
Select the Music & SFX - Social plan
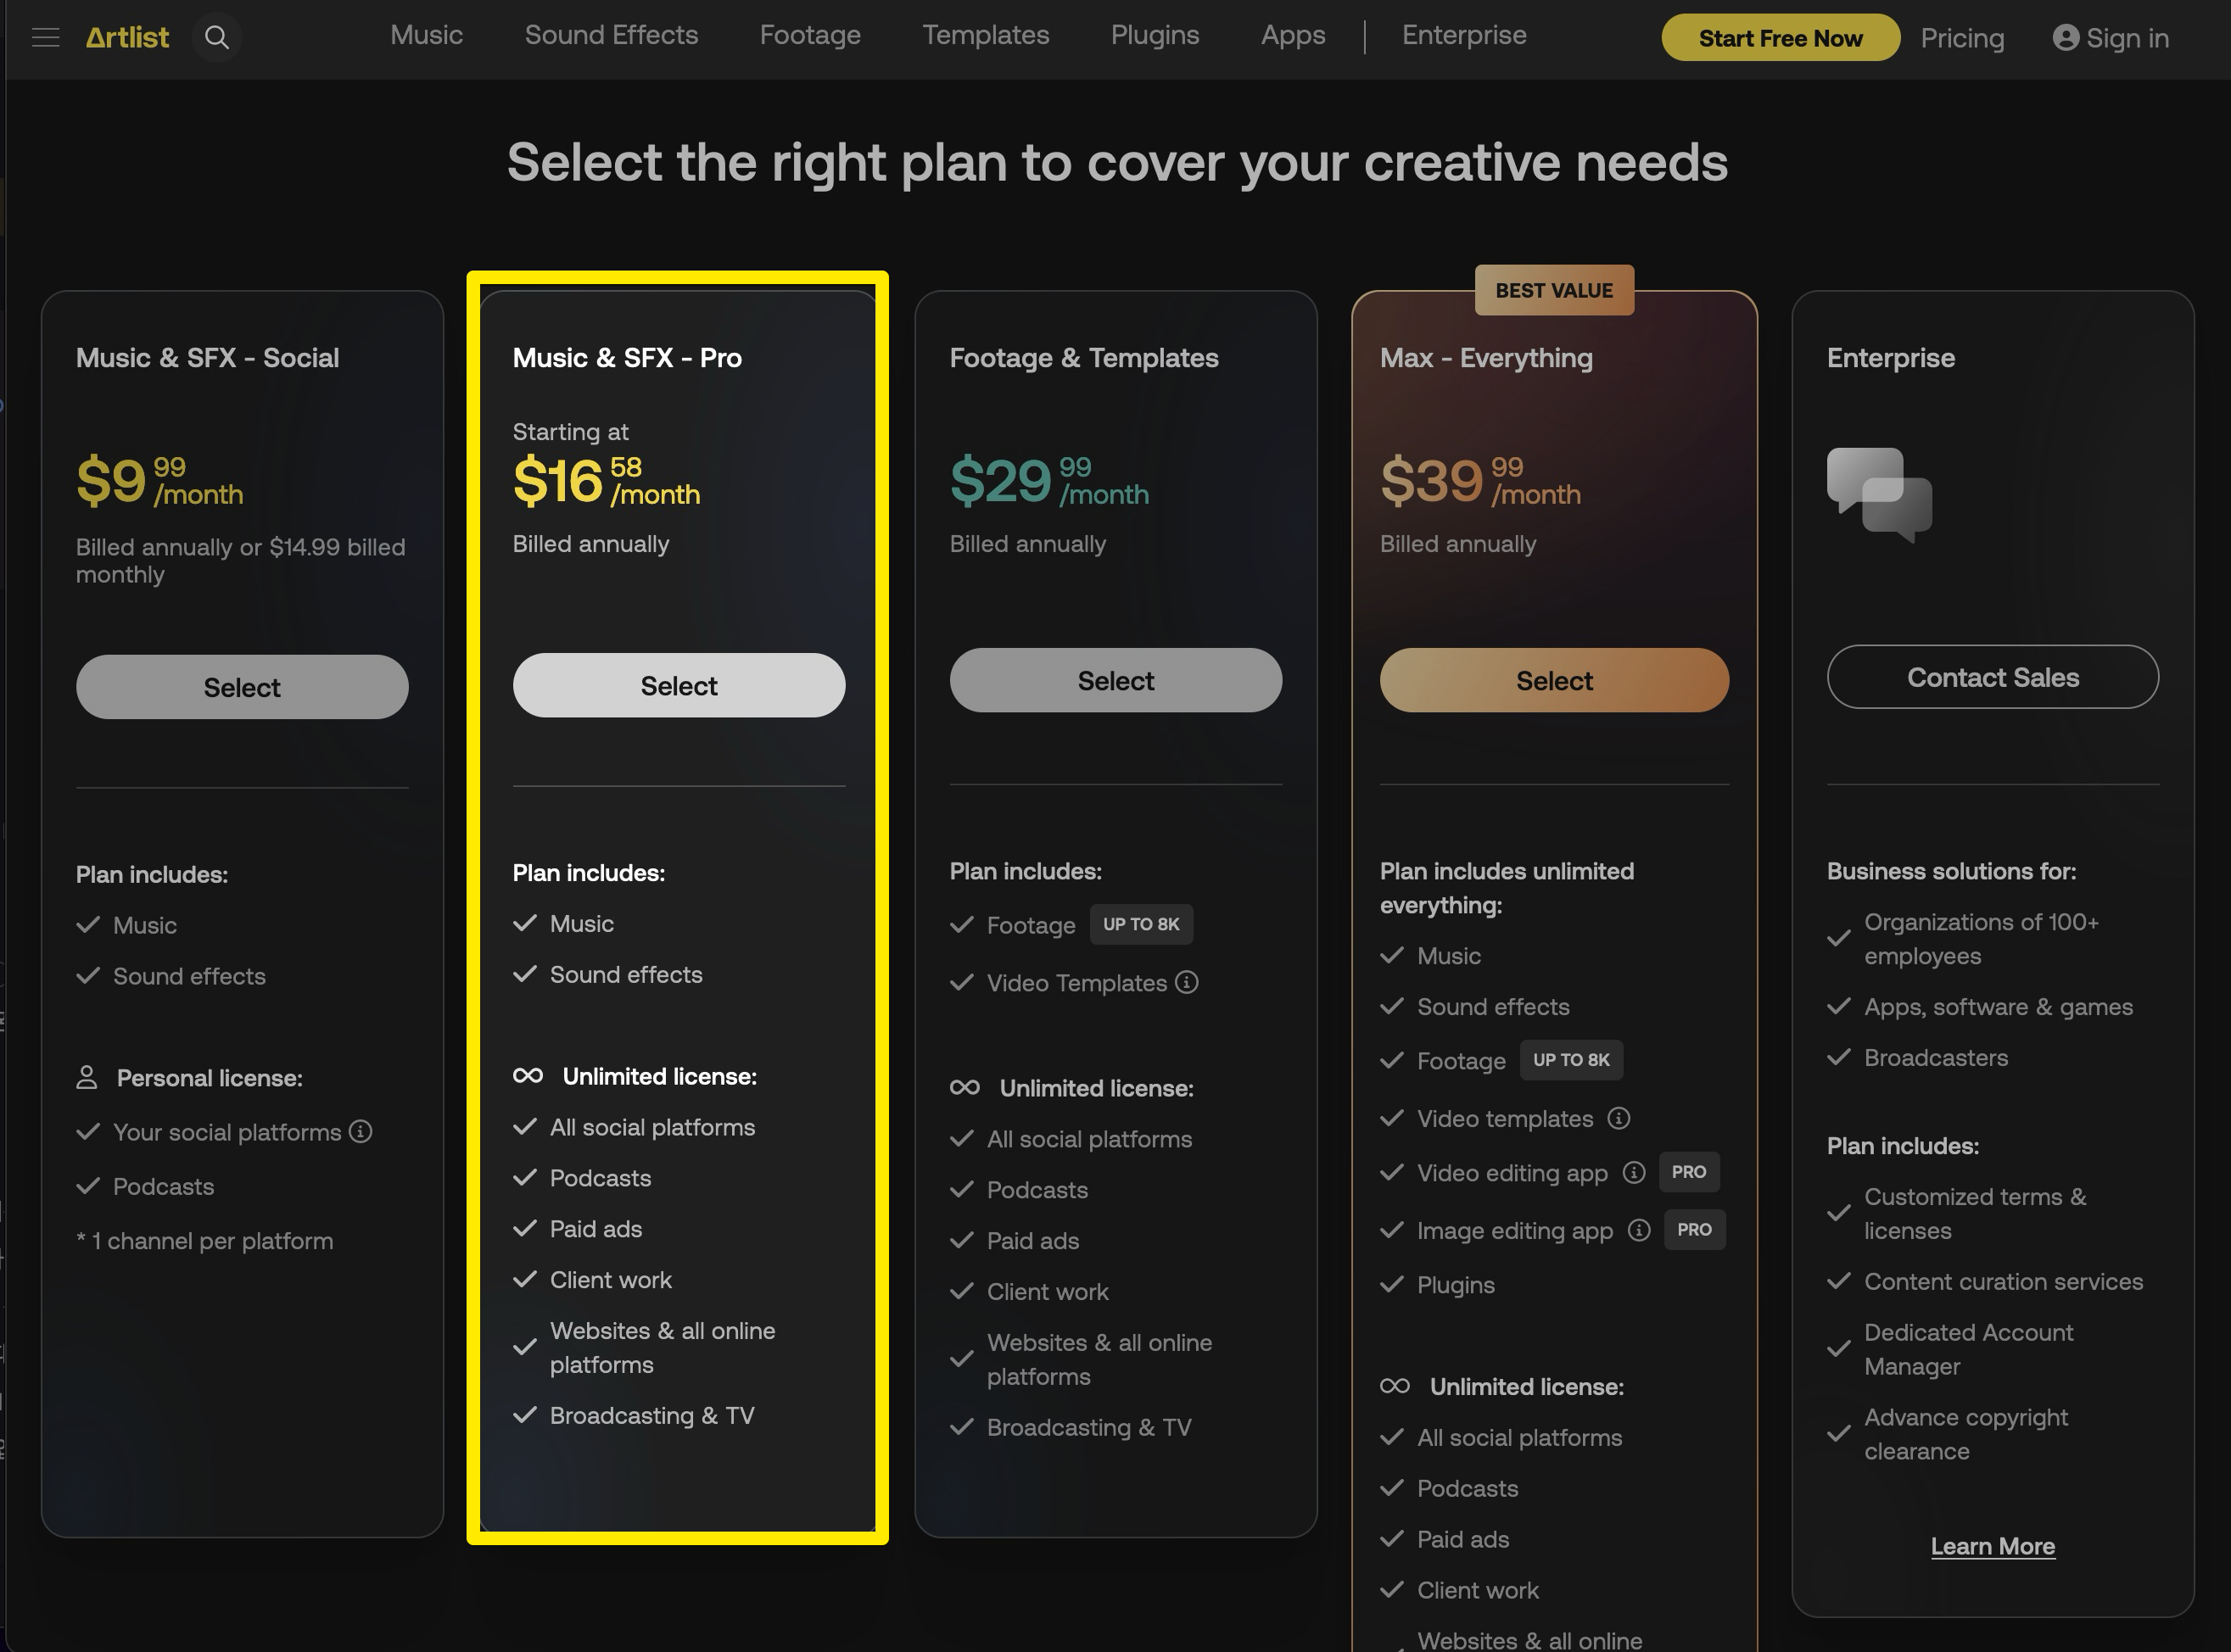(x=242, y=687)
